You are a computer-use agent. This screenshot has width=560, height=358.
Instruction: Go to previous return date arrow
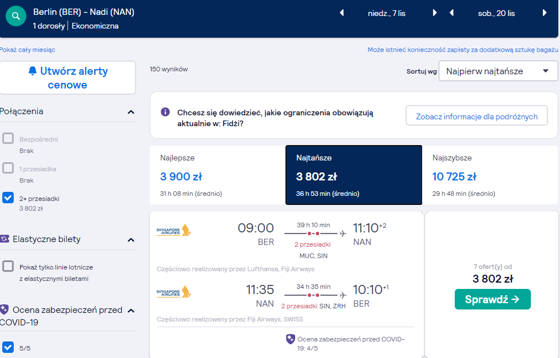(x=451, y=13)
